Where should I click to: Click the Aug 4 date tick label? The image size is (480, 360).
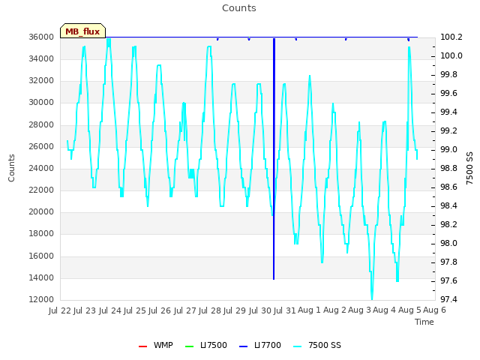pyautogui.click(x=384, y=310)
